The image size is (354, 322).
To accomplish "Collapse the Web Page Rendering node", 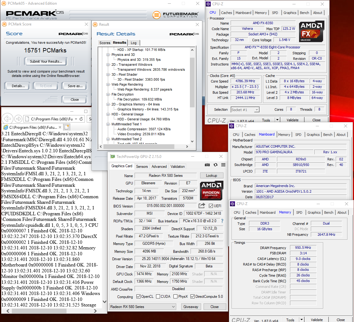I will tap(108, 84).
